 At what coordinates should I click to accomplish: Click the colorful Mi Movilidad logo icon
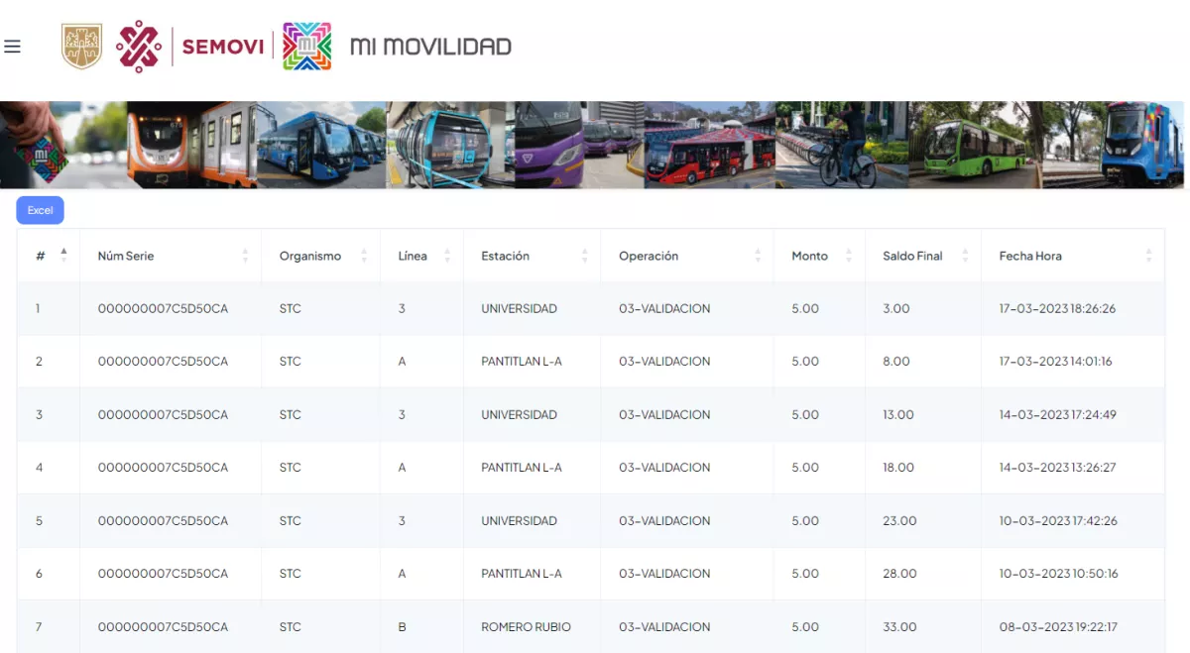point(307,45)
